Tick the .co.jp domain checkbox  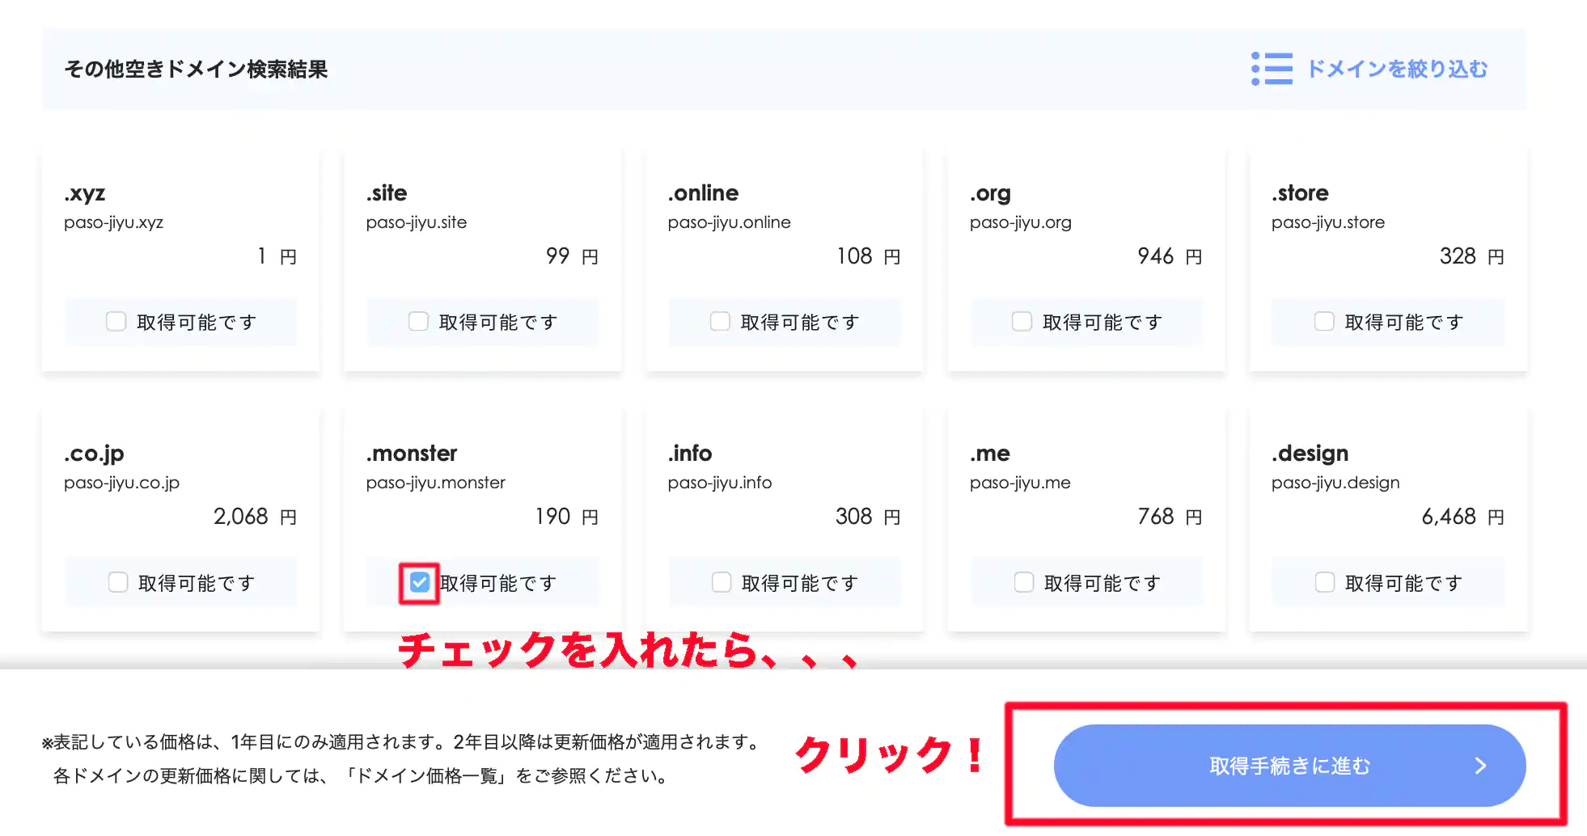(118, 582)
